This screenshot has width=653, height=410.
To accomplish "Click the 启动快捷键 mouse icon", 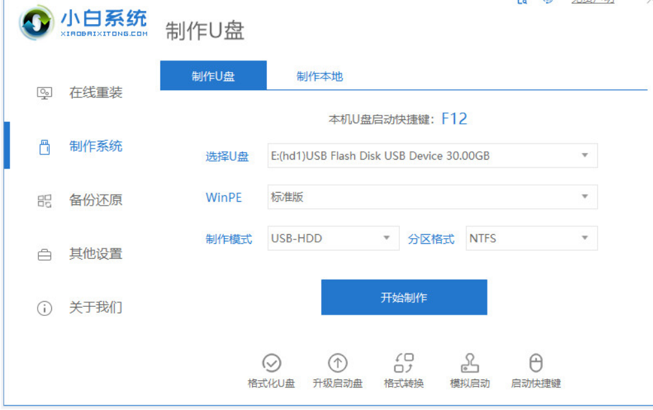I will tap(536, 363).
